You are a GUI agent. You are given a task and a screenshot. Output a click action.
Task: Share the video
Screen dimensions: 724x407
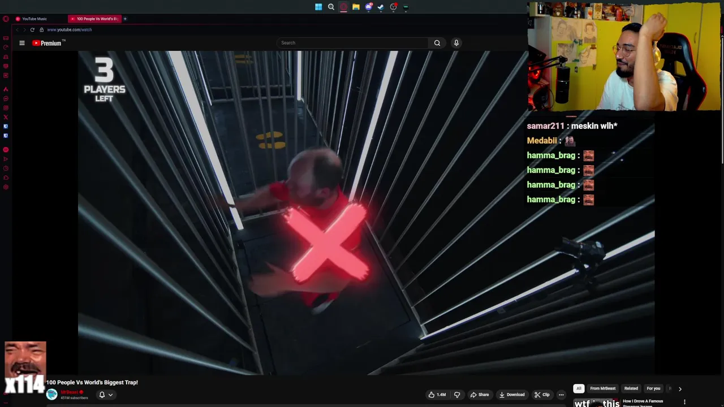coord(480,395)
